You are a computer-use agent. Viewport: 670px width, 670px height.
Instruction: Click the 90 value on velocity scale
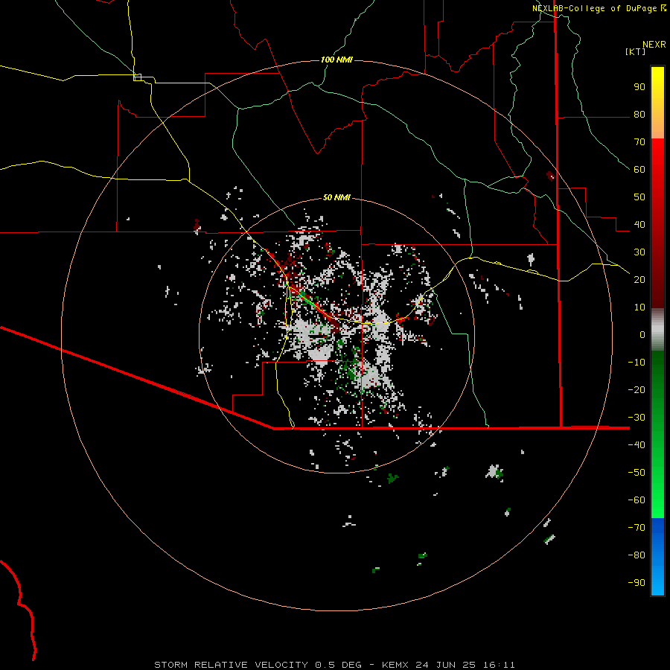639,87
